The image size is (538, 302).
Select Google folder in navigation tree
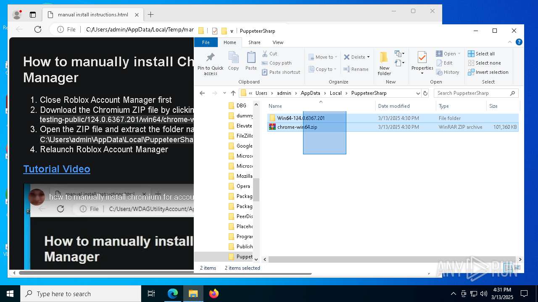pyautogui.click(x=241, y=146)
